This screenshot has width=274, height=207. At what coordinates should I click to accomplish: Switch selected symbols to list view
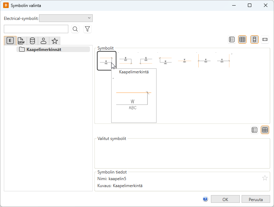pos(254,130)
